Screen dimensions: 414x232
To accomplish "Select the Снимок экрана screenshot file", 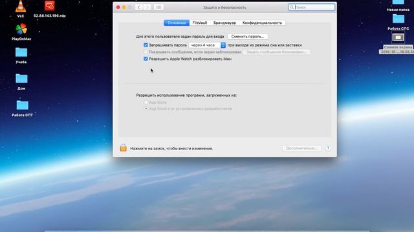I will [398, 37].
